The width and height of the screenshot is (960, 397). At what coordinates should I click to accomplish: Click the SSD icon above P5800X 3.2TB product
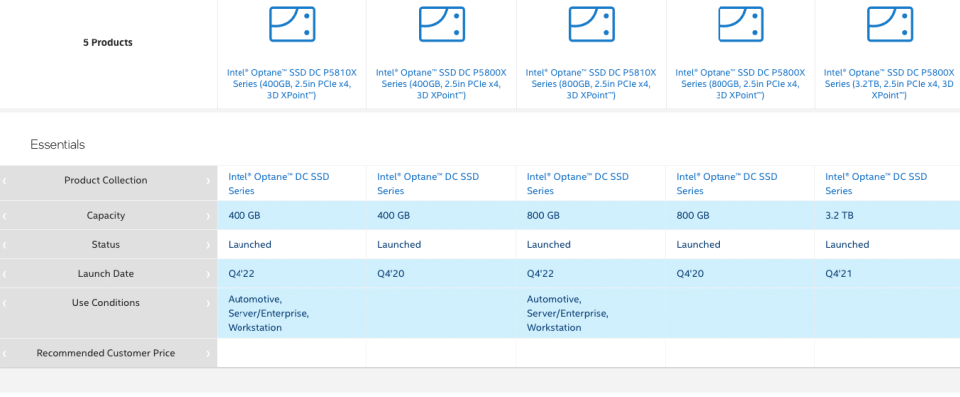point(890,24)
